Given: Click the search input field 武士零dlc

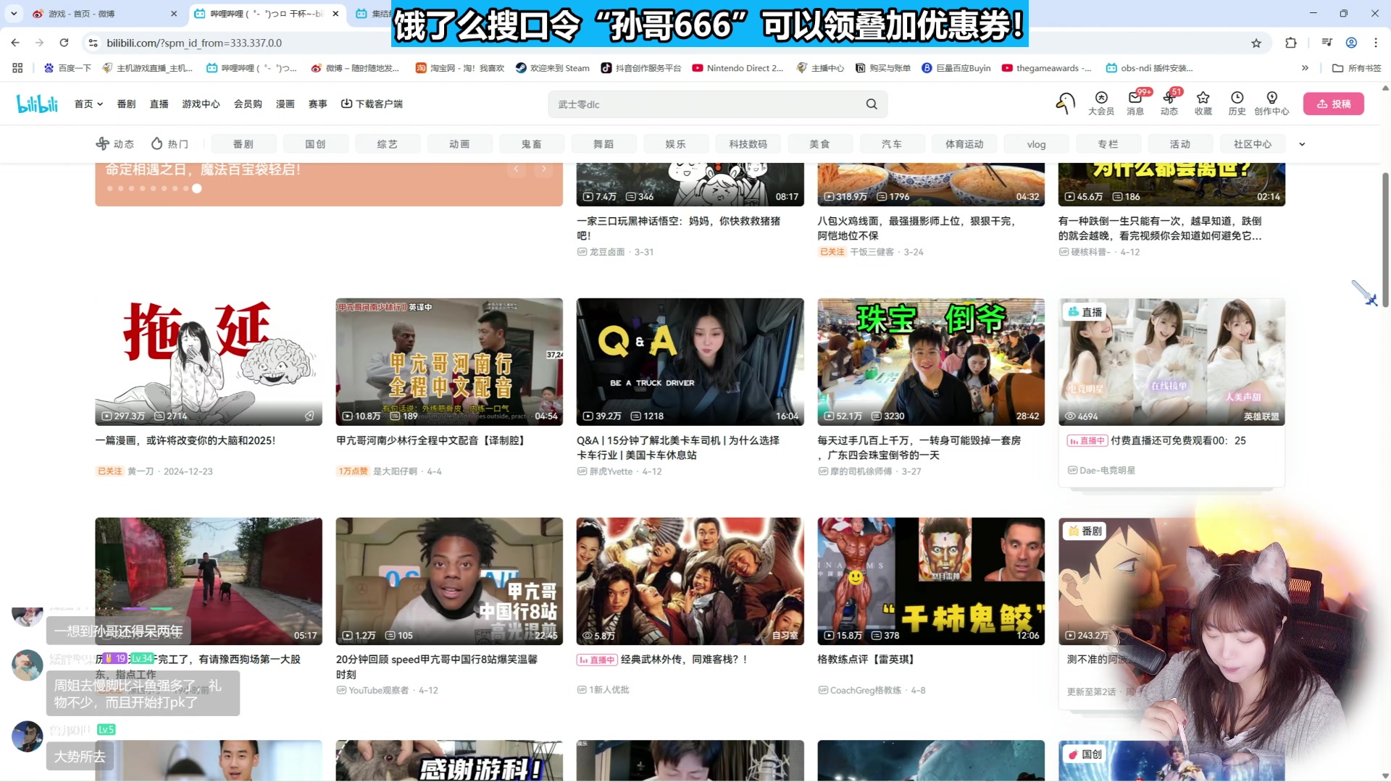Looking at the screenshot, I should point(706,104).
